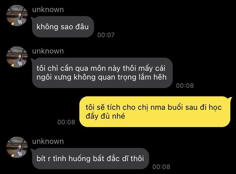The width and height of the screenshot is (236, 174).
Task: Select message bubble 'tôi chỉ cần qua môn này'
Action: [102, 73]
